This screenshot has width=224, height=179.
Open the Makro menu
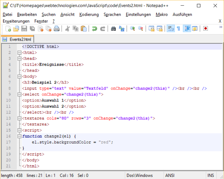click(x=162, y=15)
